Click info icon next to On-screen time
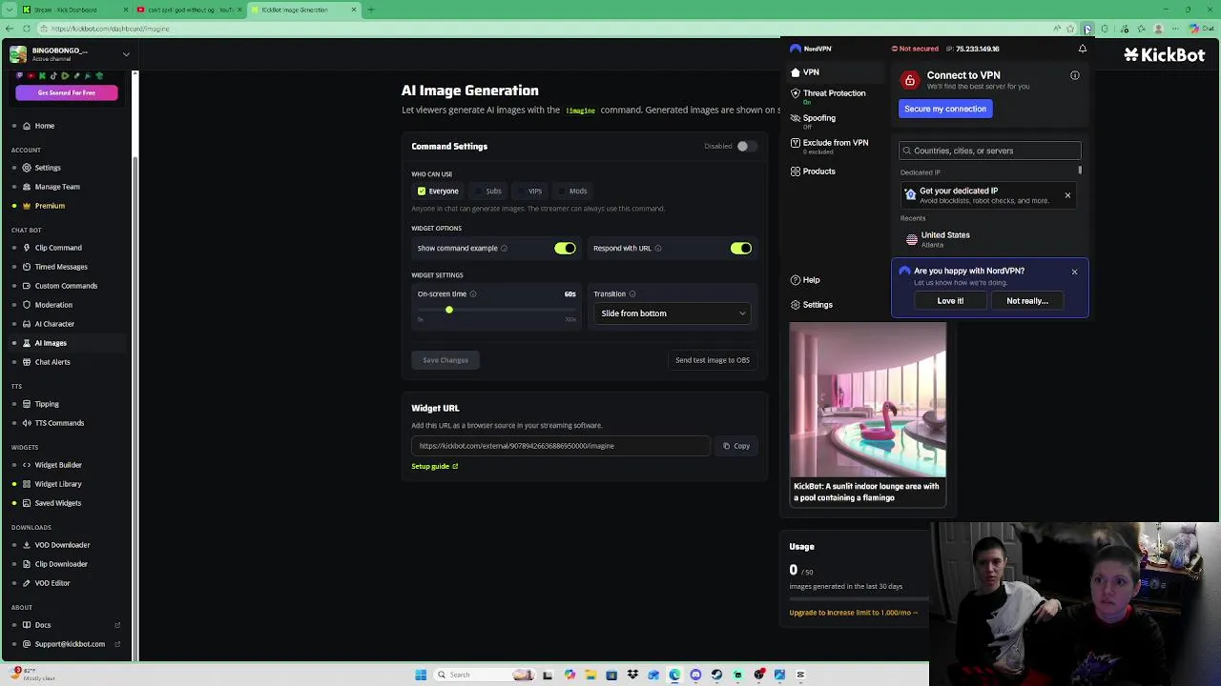Image resolution: width=1221 pixels, height=686 pixels. point(473,294)
